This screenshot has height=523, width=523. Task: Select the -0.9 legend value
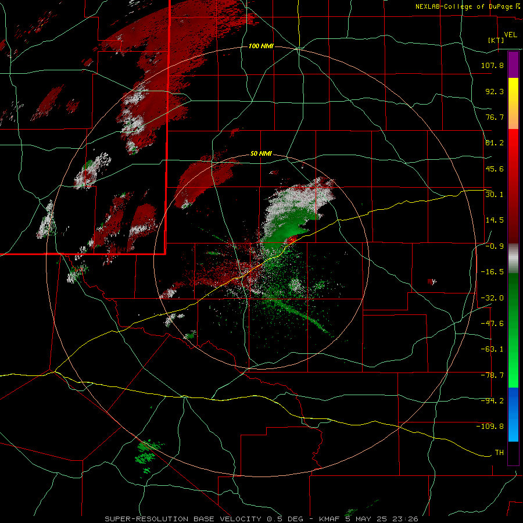(495, 246)
